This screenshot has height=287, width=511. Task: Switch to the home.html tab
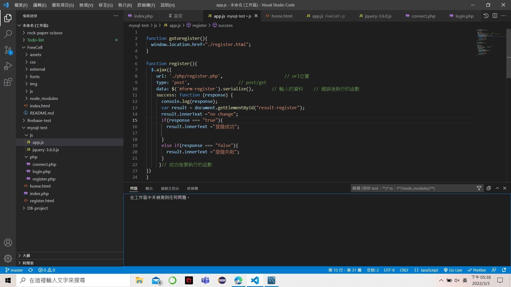coord(281,16)
